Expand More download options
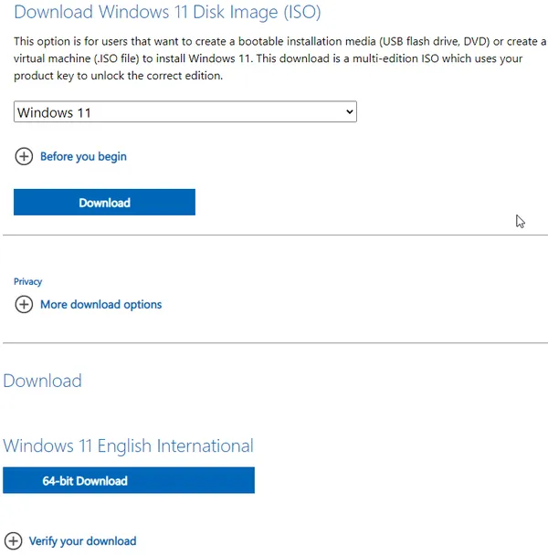This screenshot has width=548, height=555. [x=101, y=304]
